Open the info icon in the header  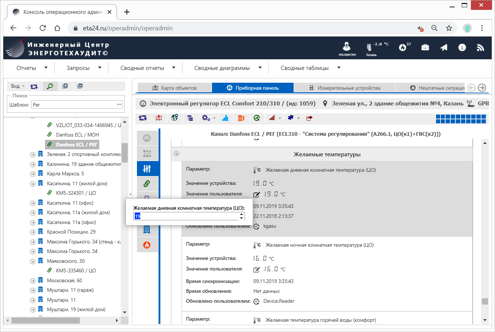point(462,48)
